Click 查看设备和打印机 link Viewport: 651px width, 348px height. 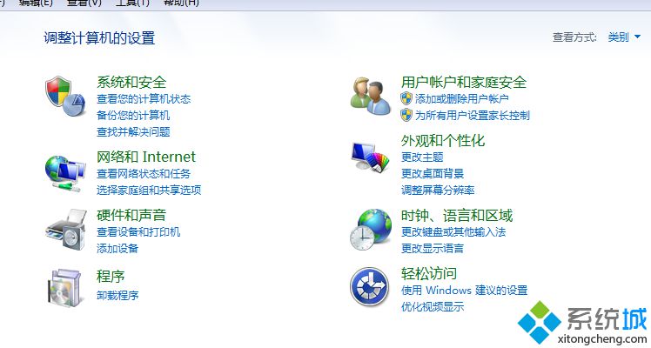pyautogui.click(x=138, y=231)
